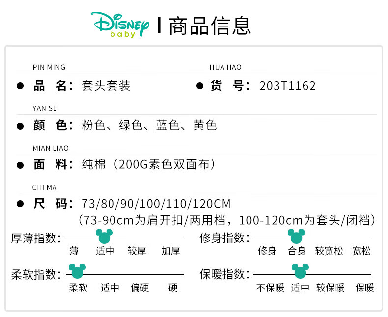Viewport: 388px width, 317px height.
Task: Click the 柔软指数 label
Action: (36, 275)
